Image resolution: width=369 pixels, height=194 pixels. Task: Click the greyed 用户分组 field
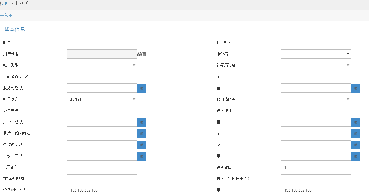[x=102, y=54]
